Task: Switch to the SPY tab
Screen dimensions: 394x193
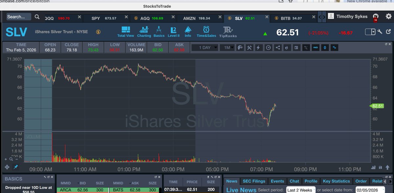Action: tap(95, 18)
